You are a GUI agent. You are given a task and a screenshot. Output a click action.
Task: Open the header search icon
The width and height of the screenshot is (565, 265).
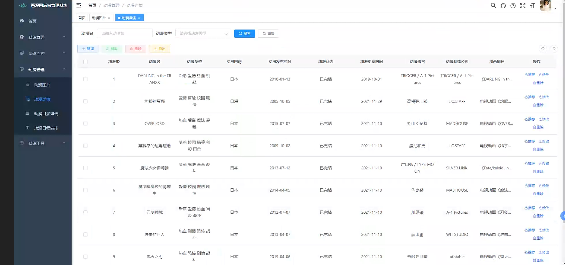point(493,5)
